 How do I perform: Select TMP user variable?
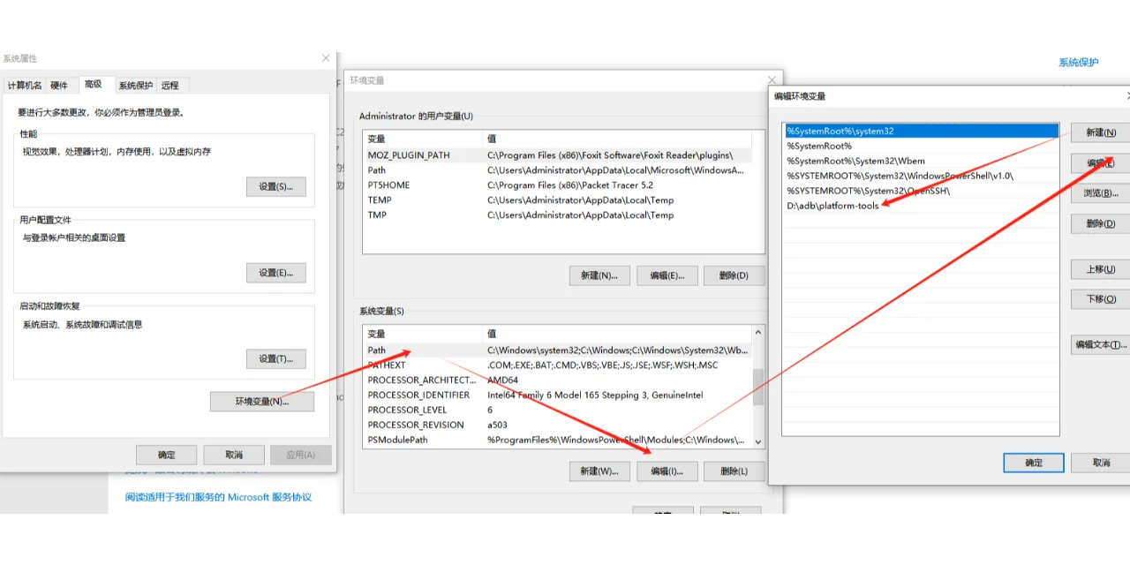[557, 215]
